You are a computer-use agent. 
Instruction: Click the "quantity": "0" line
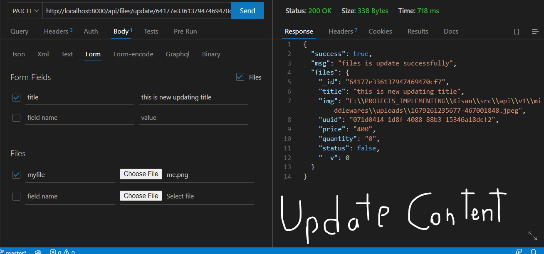pyautogui.click(x=349, y=138)
